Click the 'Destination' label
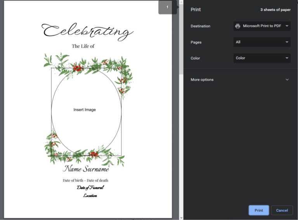The image size is (298, 220). (x=201, y=26)
